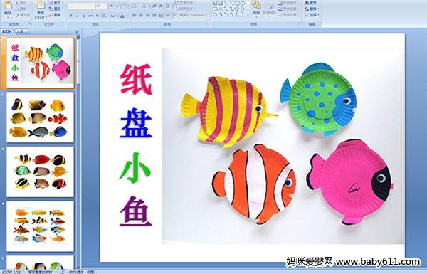This screenshot has width=427, height=274.
Task: Select the second slide thumbnail with tropical fish
Action: click(40, 117)
